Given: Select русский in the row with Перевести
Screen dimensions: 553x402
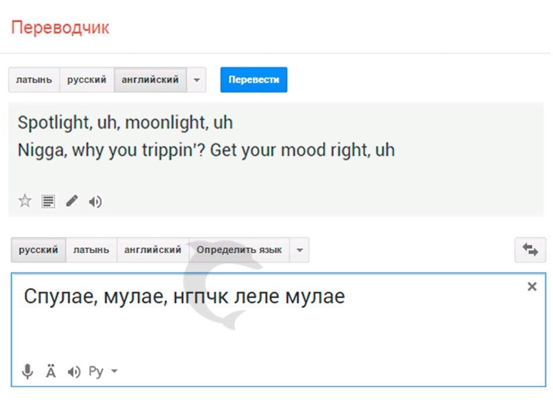Looking at the screenshot, I should (87, 80).
